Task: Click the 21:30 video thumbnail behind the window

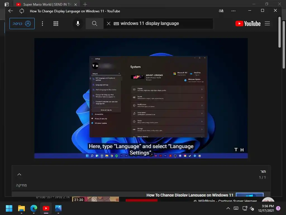Action: pos(96,199)
